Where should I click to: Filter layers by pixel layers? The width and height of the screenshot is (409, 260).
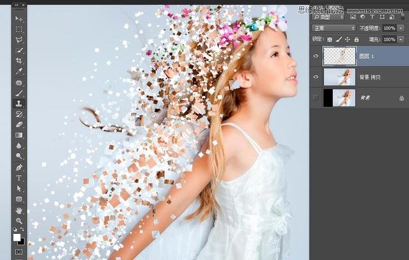[x=353, y=17]
